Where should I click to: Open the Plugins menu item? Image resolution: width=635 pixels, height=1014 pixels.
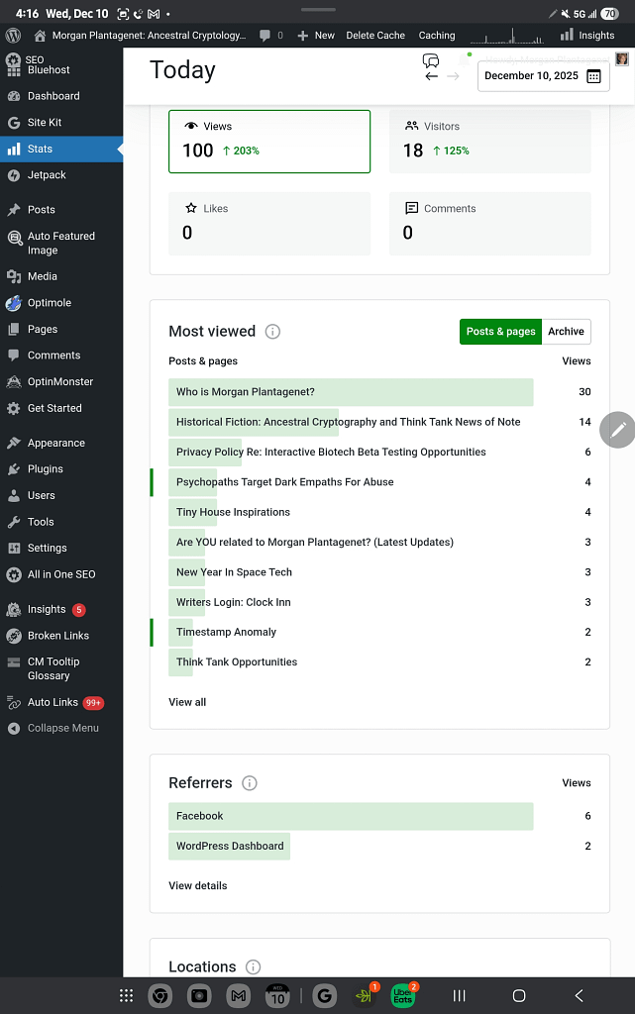coord(45,469)
